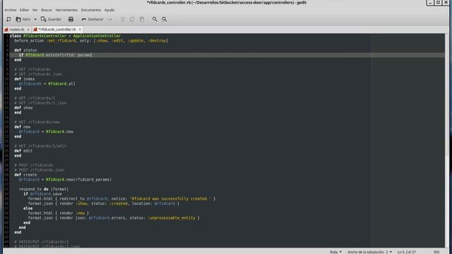Screen dimensions: 452x254
Task: Open the Ayuda menu
Action: [109, 10]
